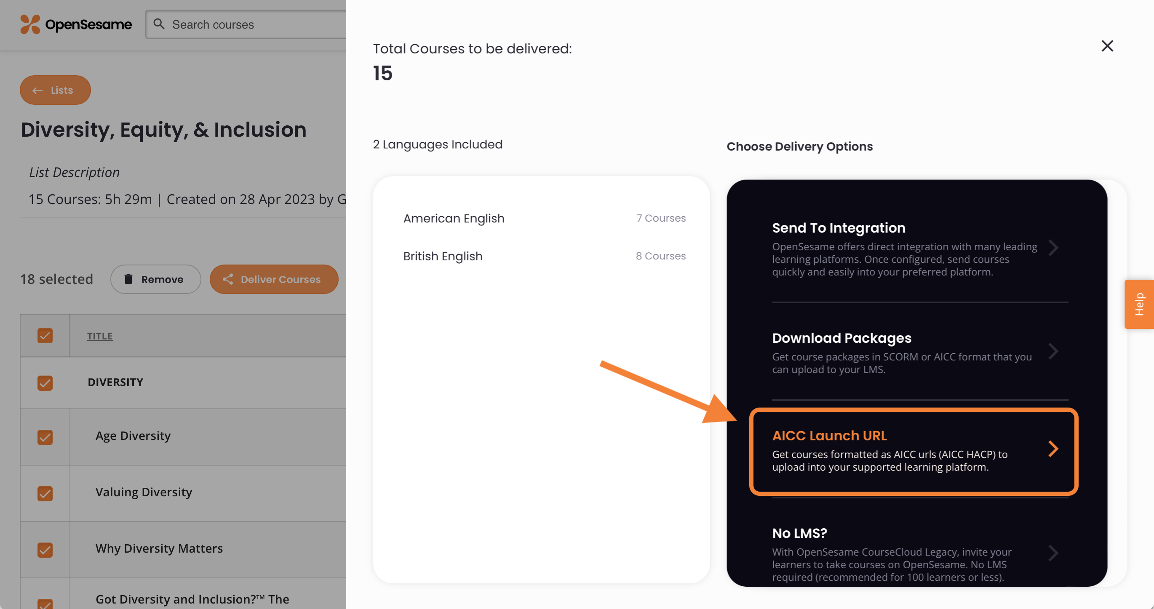Select the American English language row
Viewport: 1154px width, 609px height.
[x=544, y=218]
